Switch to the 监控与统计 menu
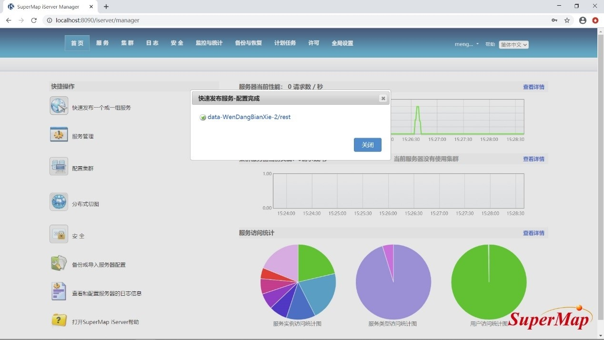 click(209, 43)
